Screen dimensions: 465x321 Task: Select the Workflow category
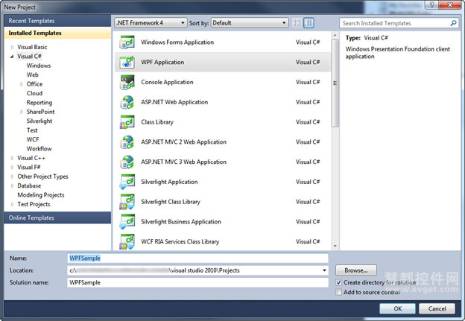(39, 148)
